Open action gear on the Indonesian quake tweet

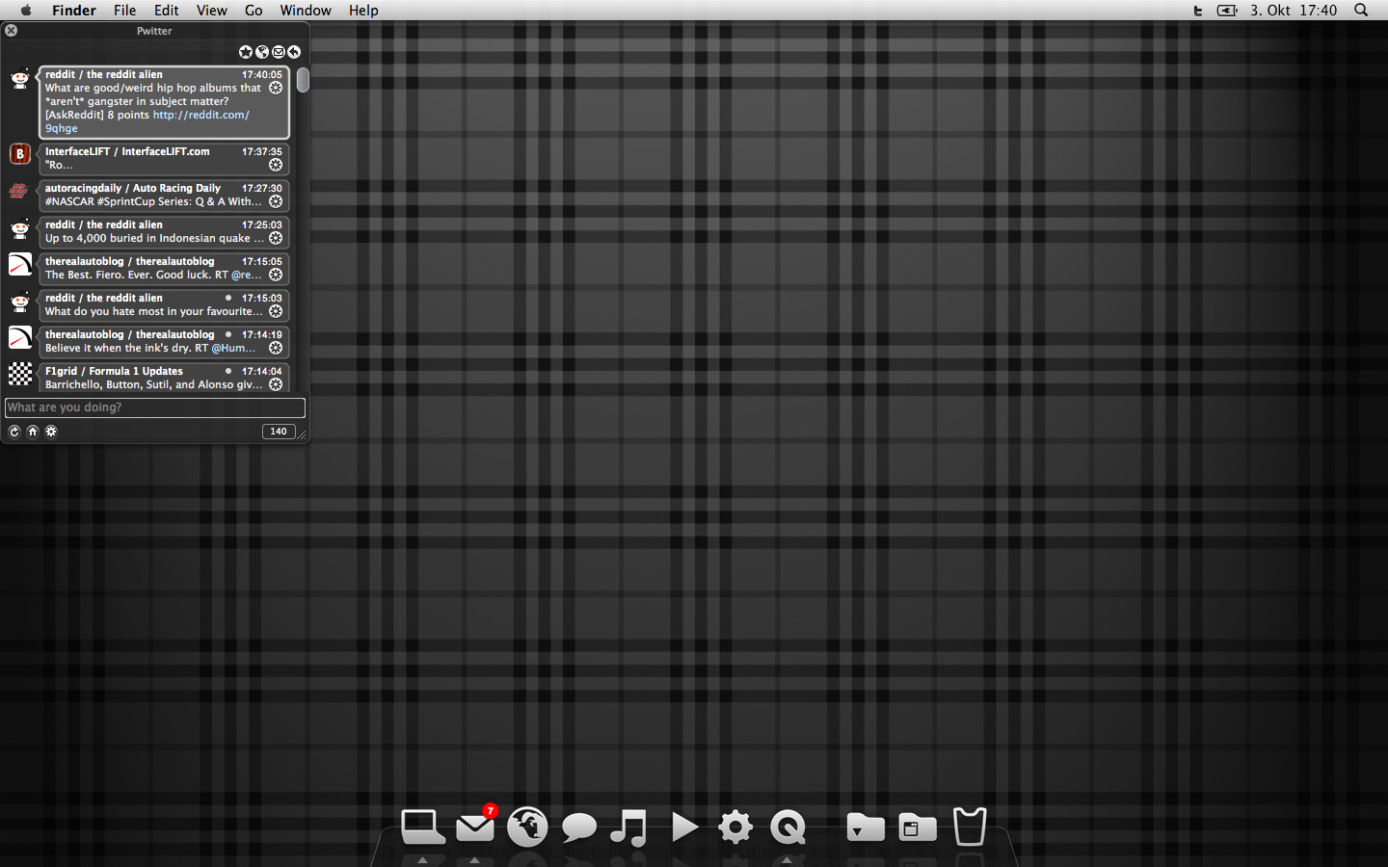point(276,238)
